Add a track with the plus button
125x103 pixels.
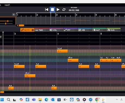(x=14, y=14)
